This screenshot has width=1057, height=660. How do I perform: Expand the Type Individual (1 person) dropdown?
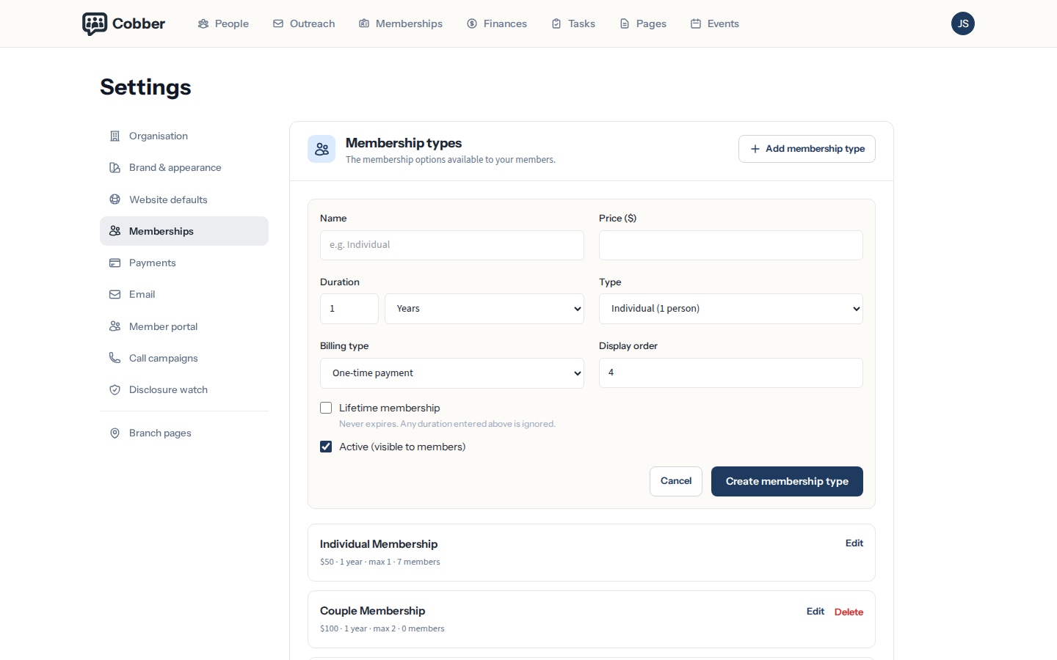point(731,309)
